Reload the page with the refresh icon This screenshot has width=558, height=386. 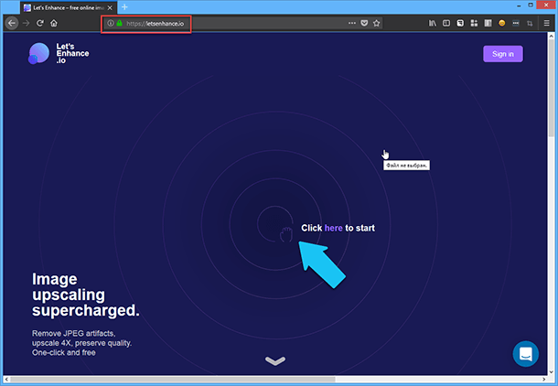point(40,23)
